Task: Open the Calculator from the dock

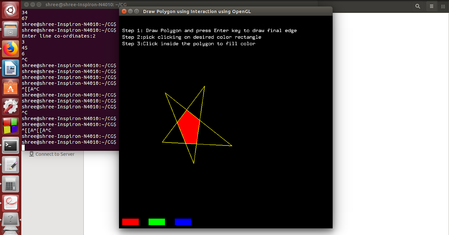Action: click(10, 184)
